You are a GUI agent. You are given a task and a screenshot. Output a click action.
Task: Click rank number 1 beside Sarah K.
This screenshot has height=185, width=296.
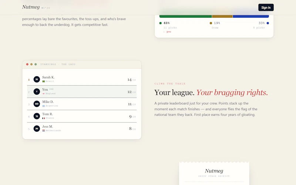tap(29, 80)
